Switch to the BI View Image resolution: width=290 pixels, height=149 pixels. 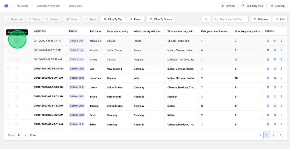coord(228,6)
